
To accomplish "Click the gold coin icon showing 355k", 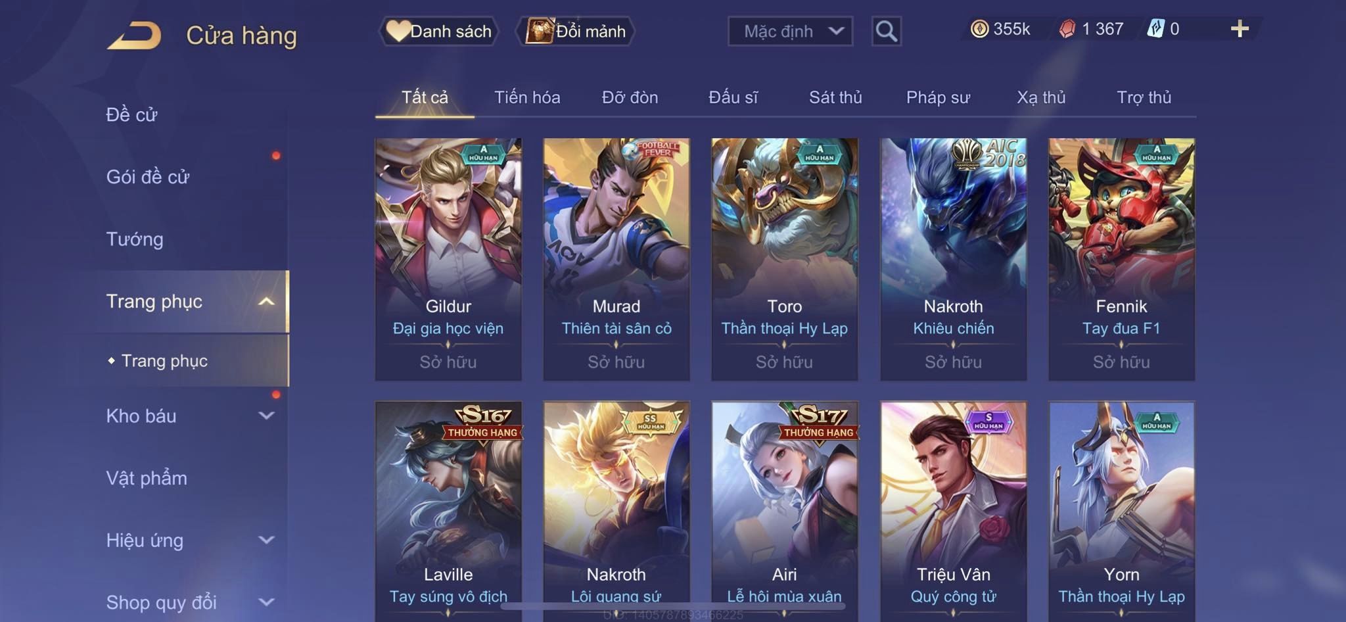I will 979,29.
